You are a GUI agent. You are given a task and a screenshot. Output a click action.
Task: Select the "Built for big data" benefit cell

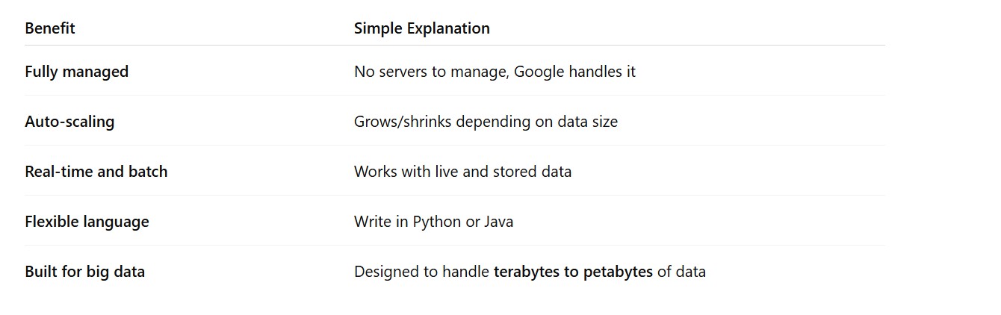pyautogui.click(x=84, y=272)
